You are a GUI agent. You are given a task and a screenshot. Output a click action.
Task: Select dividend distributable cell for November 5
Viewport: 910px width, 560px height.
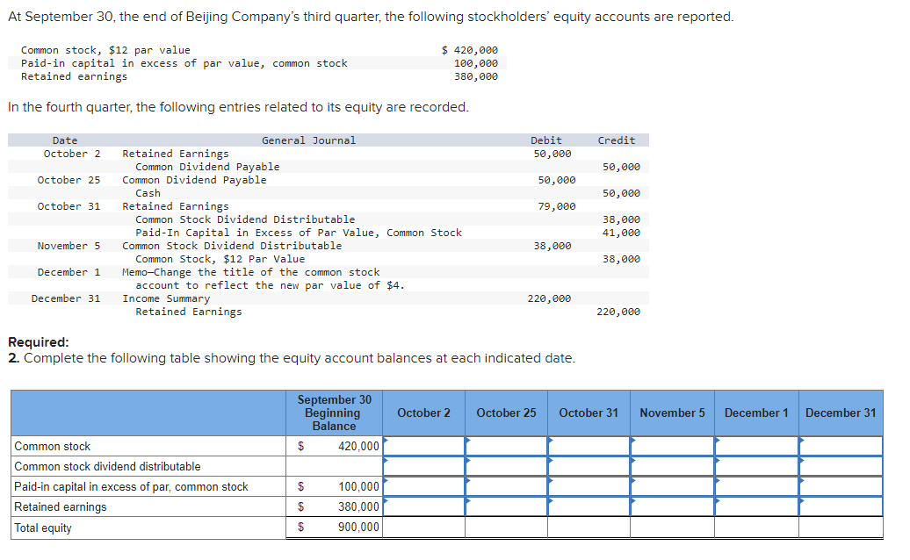pyautogui.click(x=672, y=466)
